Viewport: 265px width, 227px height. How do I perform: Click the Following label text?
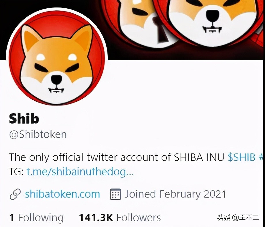coord(41,218)
